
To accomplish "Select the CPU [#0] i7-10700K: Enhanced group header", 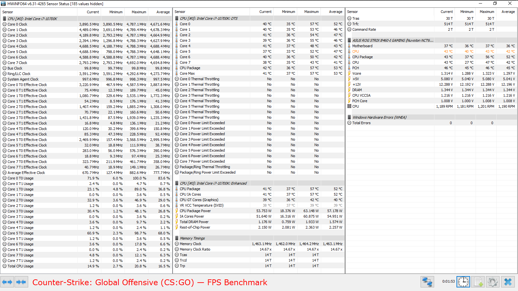I will tap(259, 183).
